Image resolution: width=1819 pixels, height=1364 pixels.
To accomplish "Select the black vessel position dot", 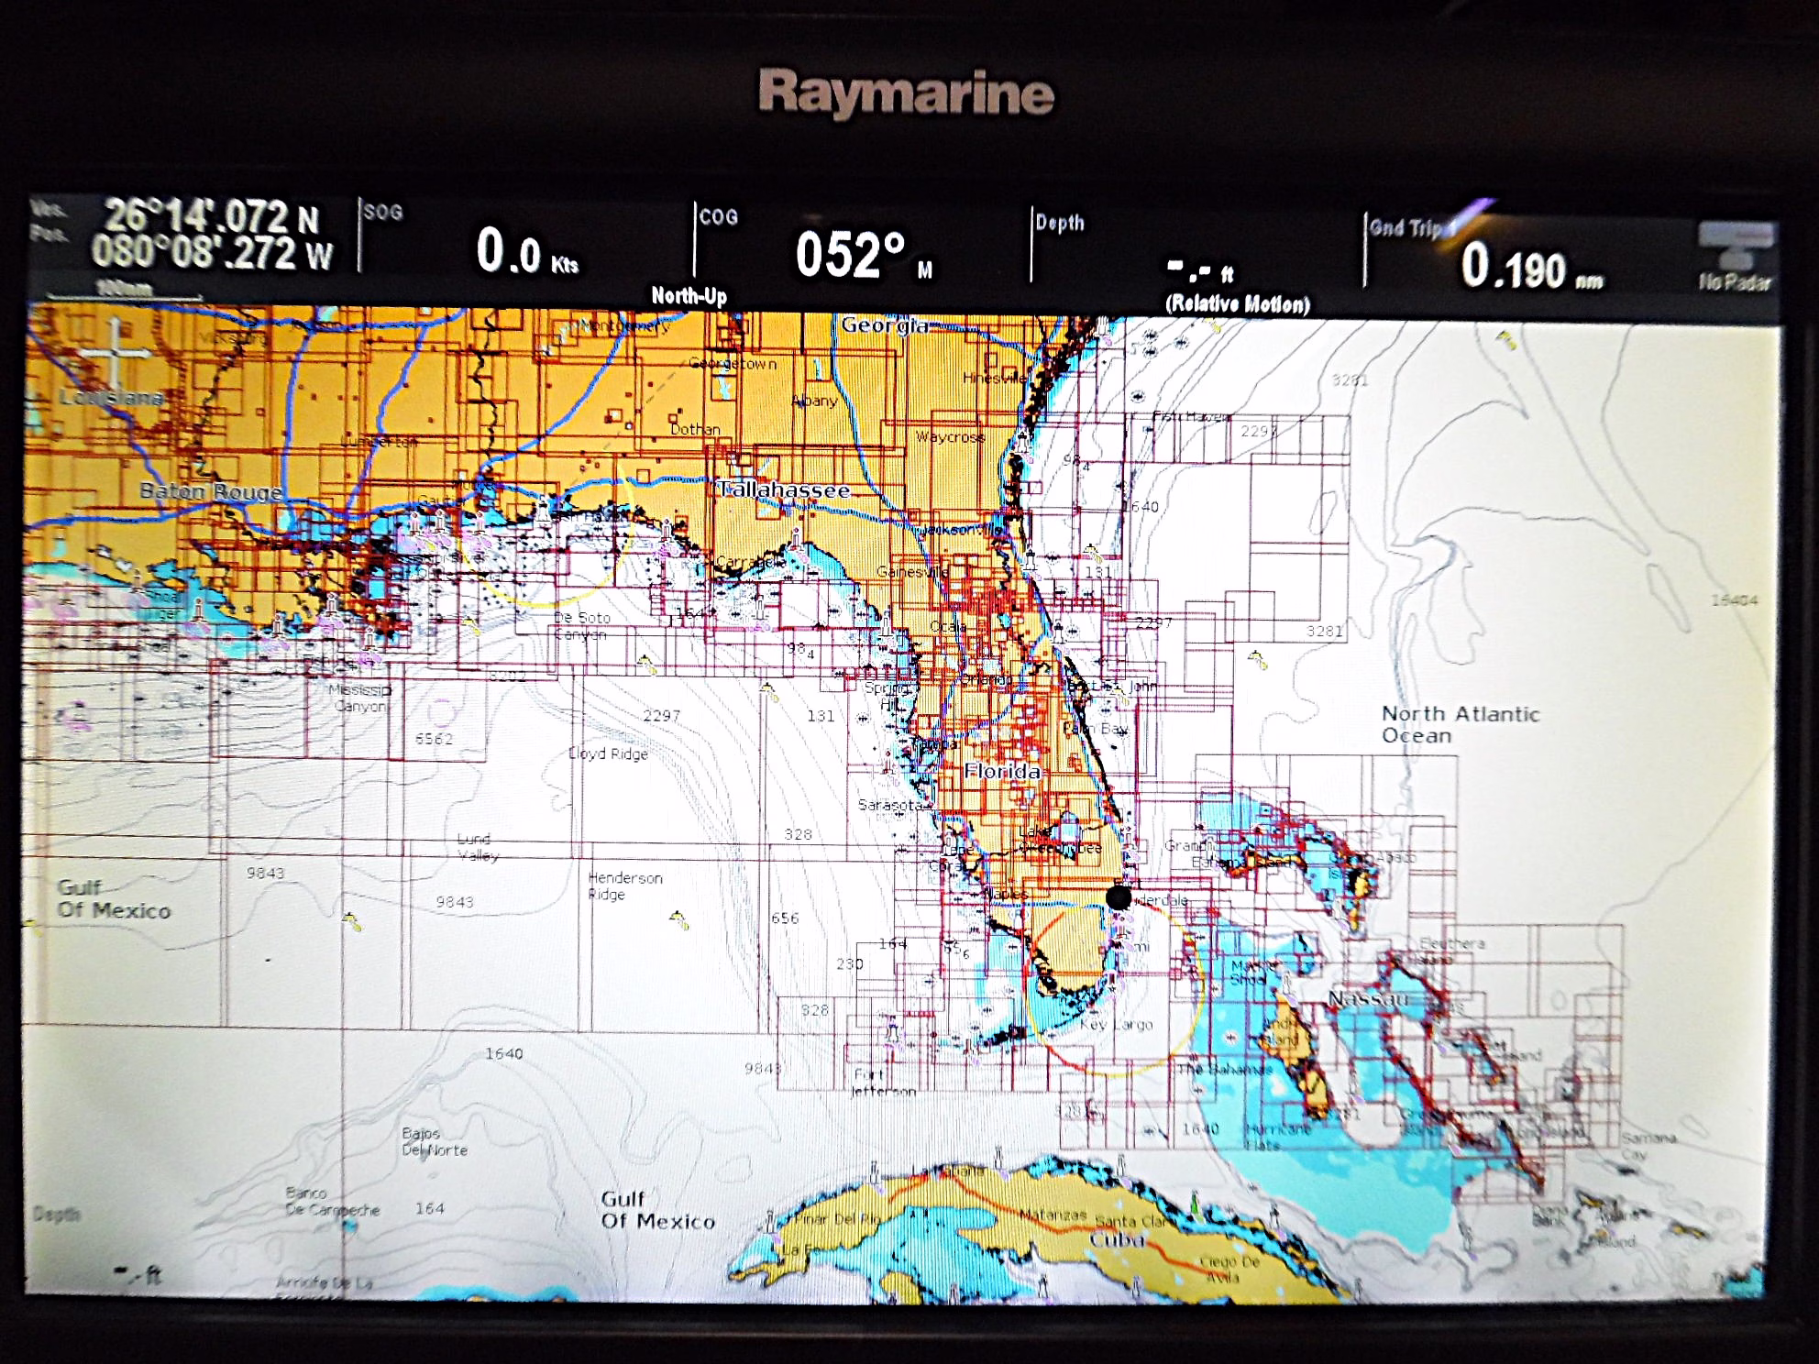I will click(1118, 897).
